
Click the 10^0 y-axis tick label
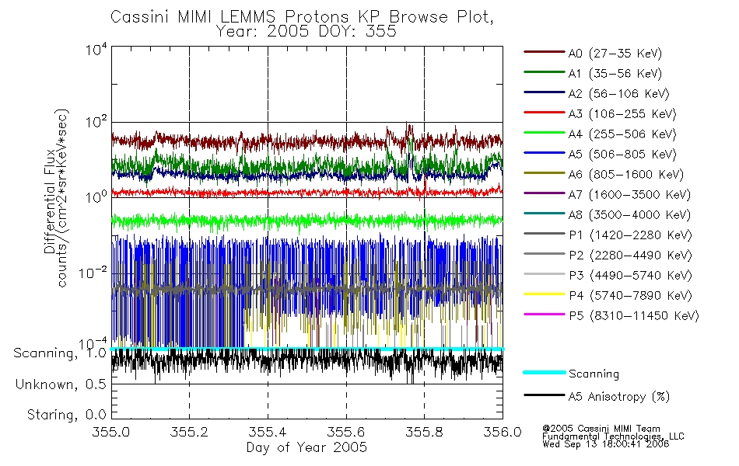click(96, 197)
